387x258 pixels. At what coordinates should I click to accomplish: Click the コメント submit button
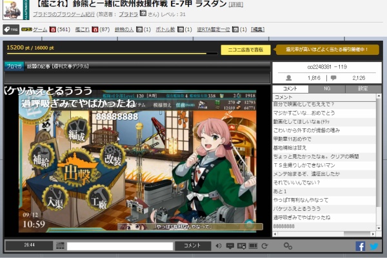(193, 246)
